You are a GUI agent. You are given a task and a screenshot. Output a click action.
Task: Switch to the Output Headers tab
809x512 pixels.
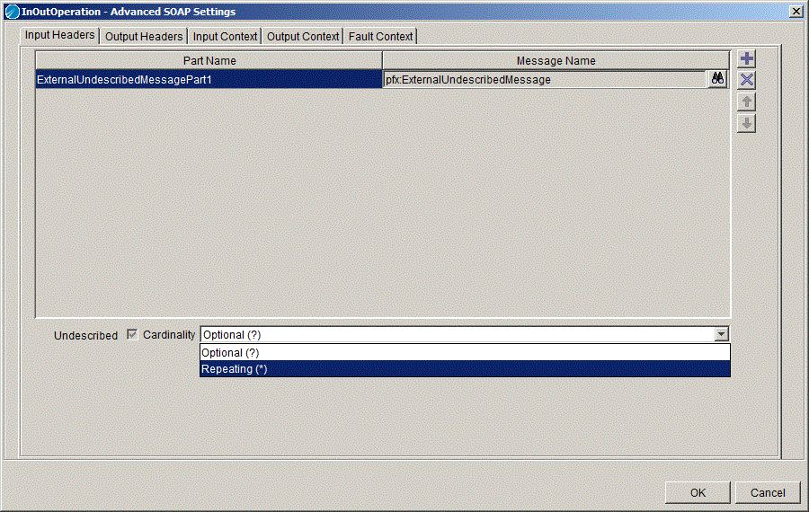click(x=144, y=37)
